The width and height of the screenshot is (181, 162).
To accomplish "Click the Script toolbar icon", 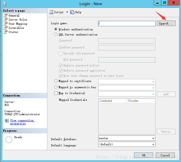I will pyautogui.click(x=51, y=12).
